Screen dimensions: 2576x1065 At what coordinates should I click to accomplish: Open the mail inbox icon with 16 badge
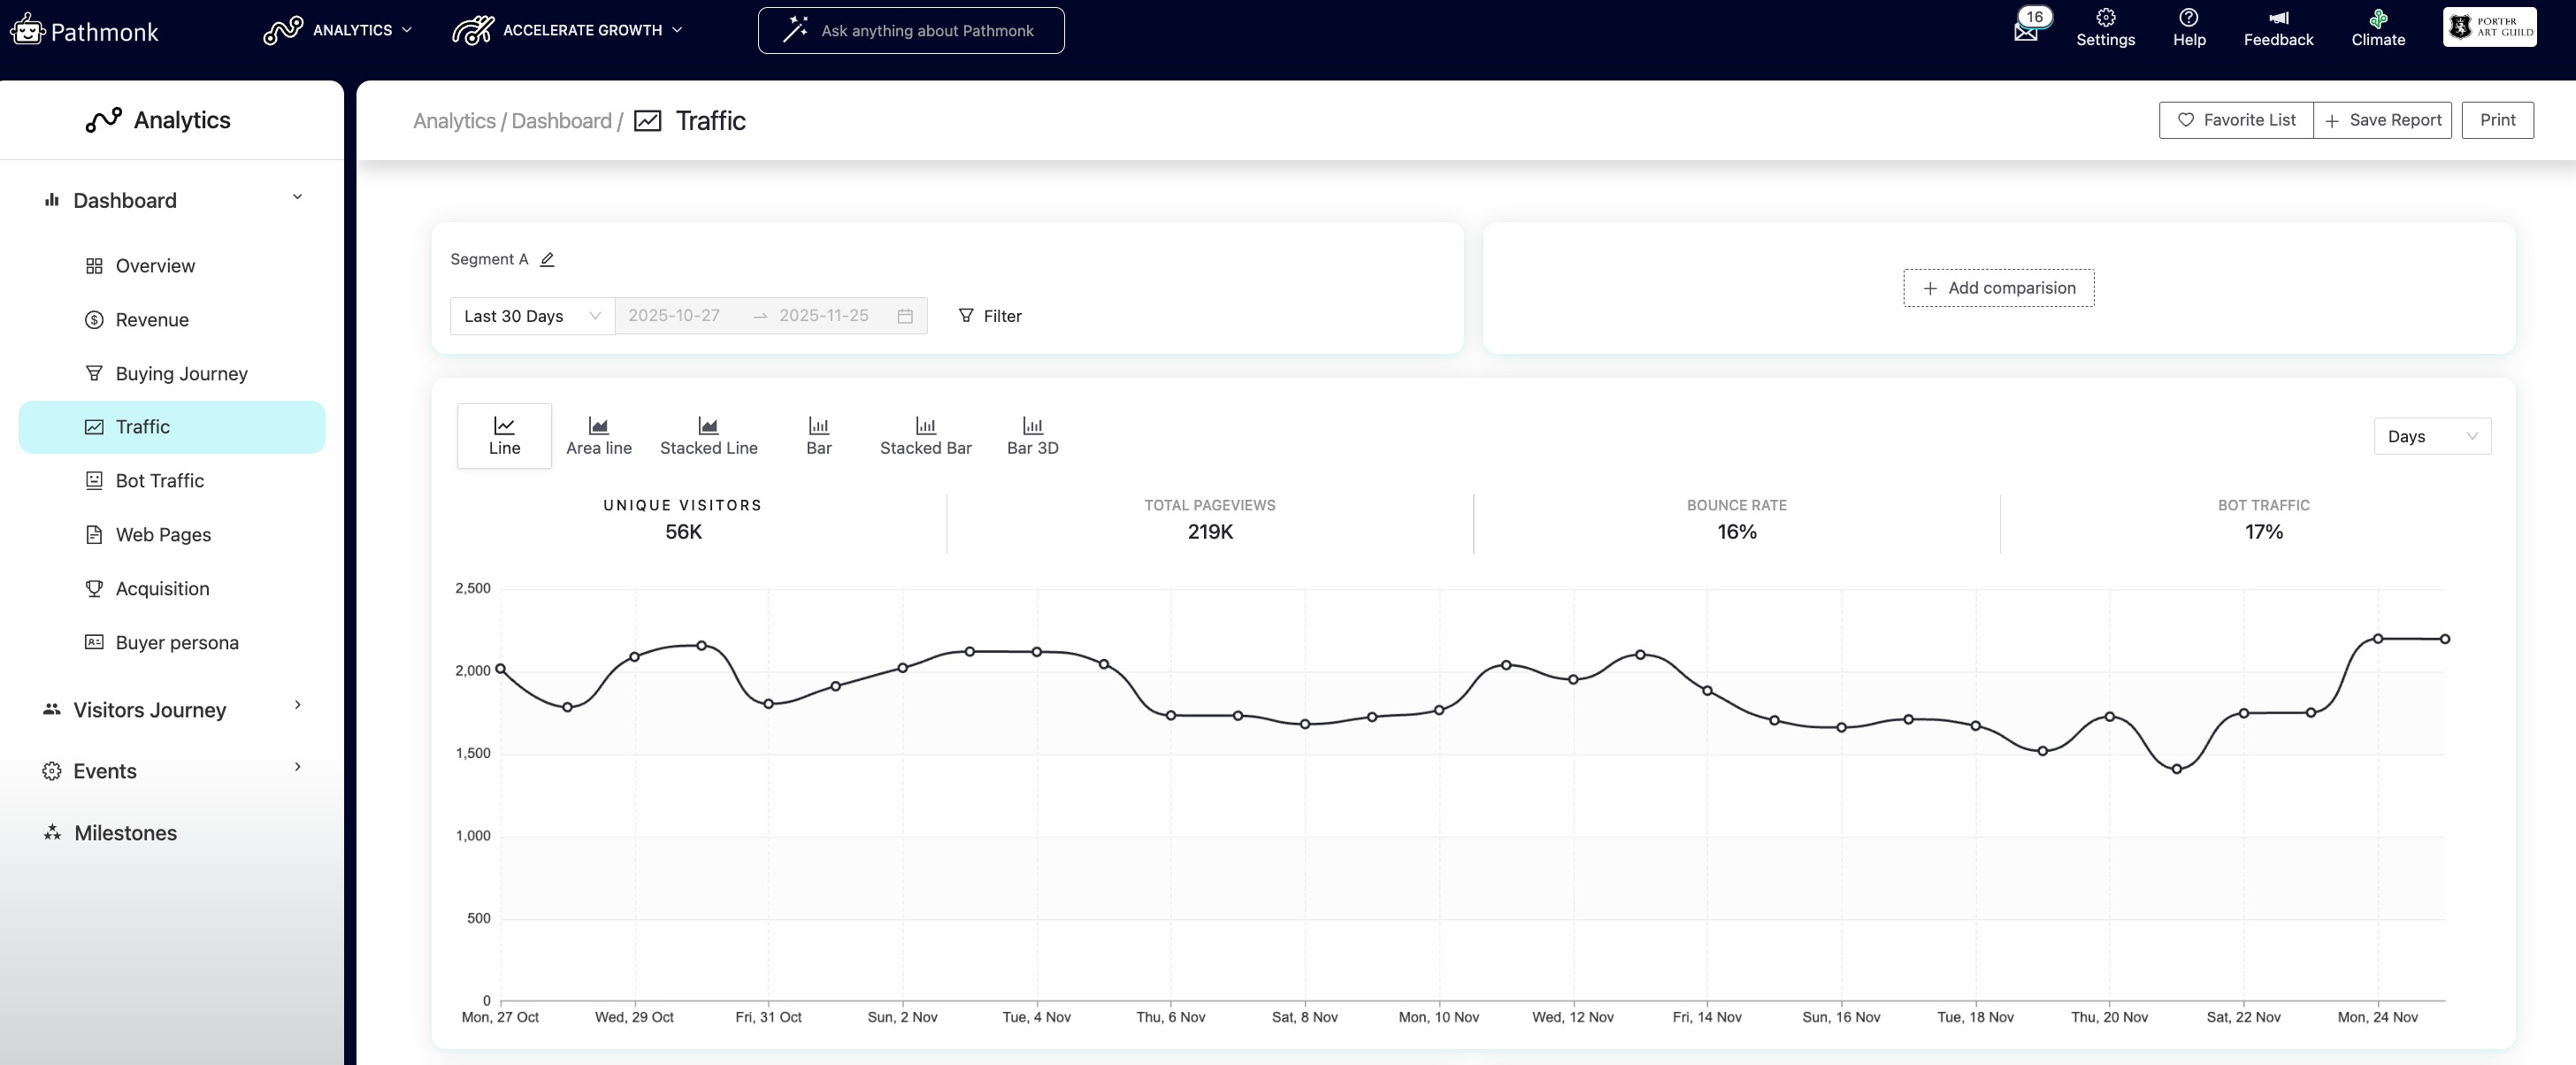[2025, 31]
